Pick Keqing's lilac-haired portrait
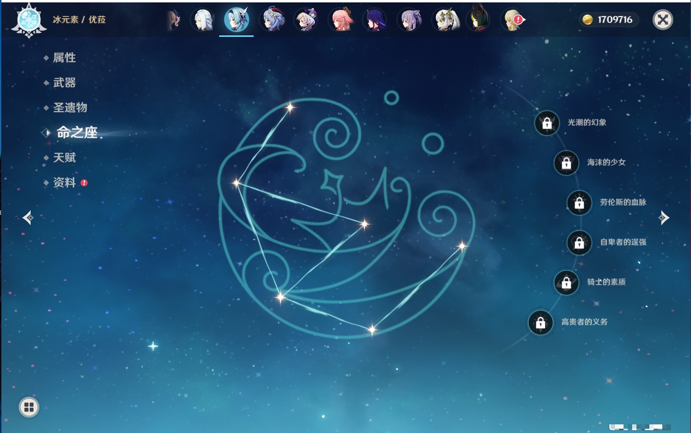The width and height of the screenshot is (691, 433). coord(410,20)
